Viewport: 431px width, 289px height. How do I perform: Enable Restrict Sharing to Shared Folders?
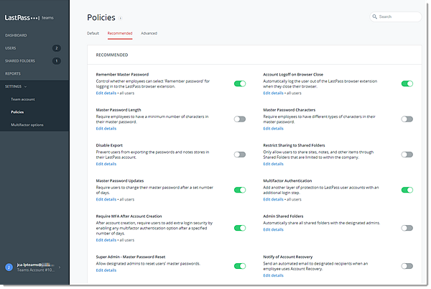pyautogui.click(x=407, y=155)
